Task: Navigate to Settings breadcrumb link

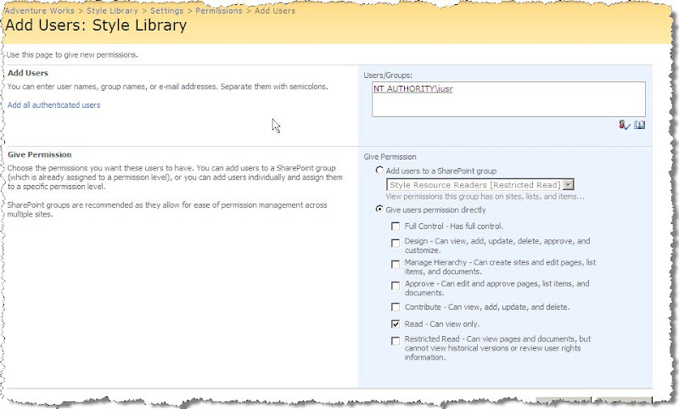Action: click(167, 10)
